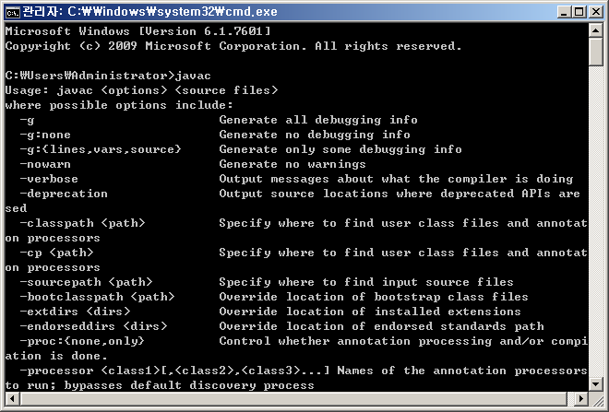Click the vertical scrollbar up arrow
Image resolution: width=609 pixels, height=412 pixels.
click(x=595, y=30)
